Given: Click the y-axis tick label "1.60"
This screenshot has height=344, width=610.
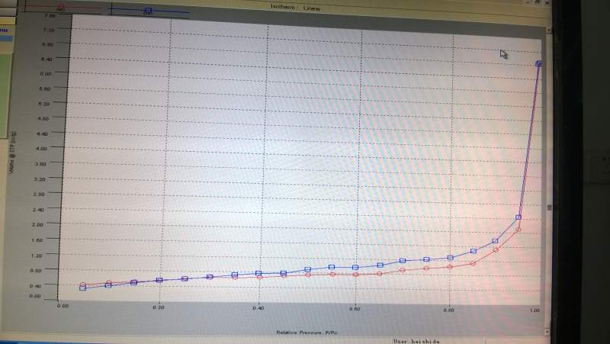Looking at the screenshot, I should (37, 240).
